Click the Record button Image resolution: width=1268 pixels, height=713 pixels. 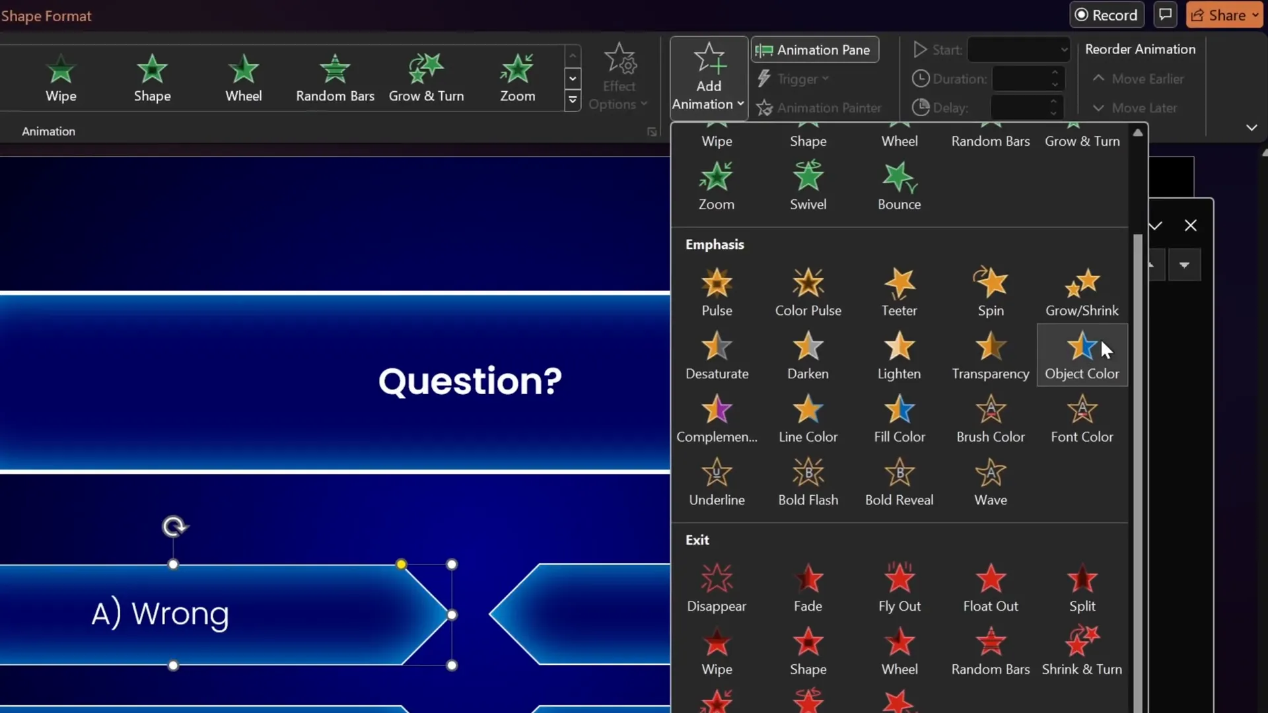pyautogui.click(x=1107, y=15)
